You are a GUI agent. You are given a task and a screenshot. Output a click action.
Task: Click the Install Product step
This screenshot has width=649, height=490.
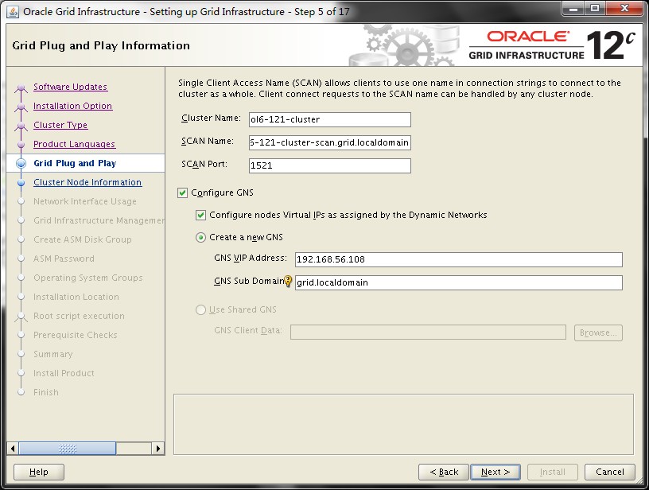coord(64,373)
